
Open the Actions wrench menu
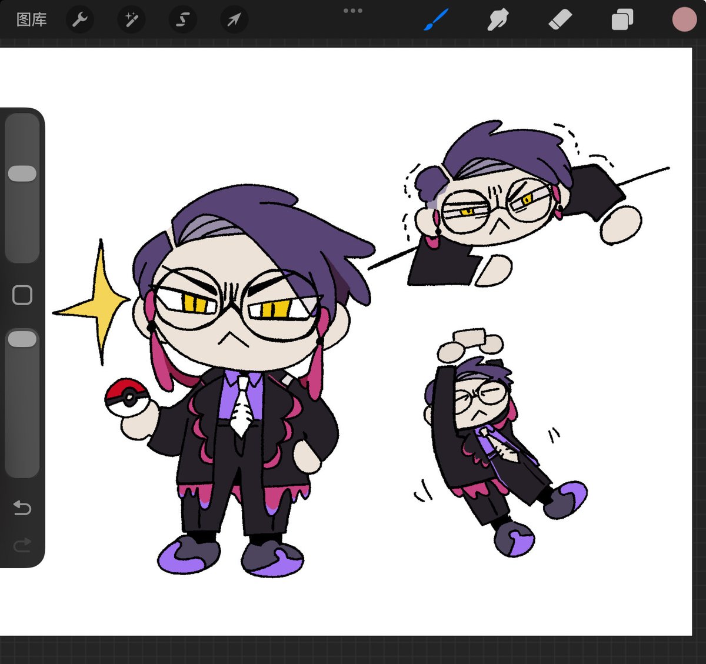[x=80, y=19]
